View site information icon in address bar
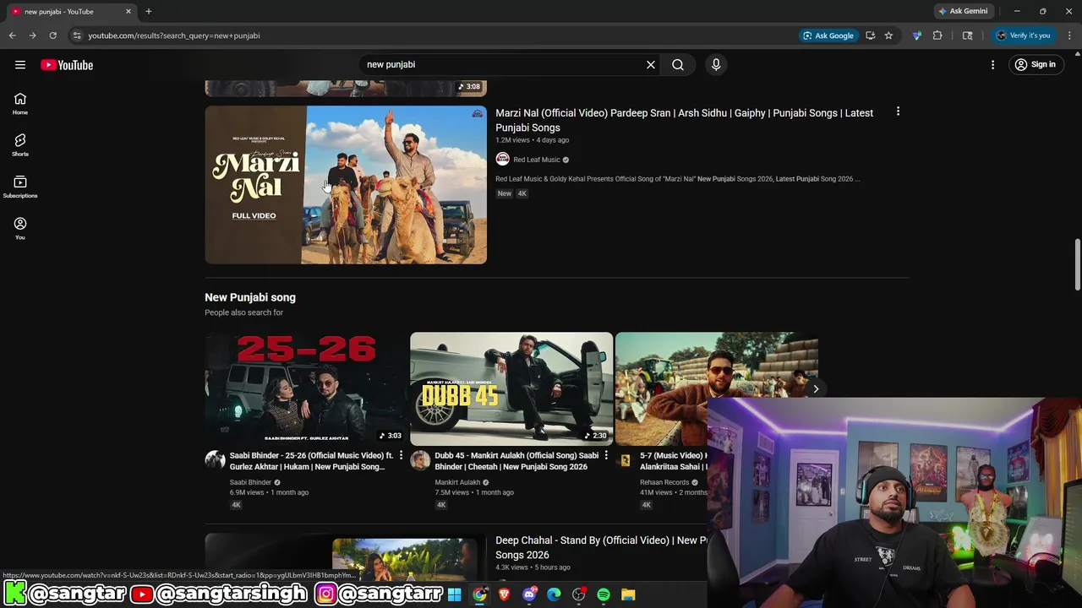The width and height of the screenshot is (1082, 608). (x=77, y=35)
